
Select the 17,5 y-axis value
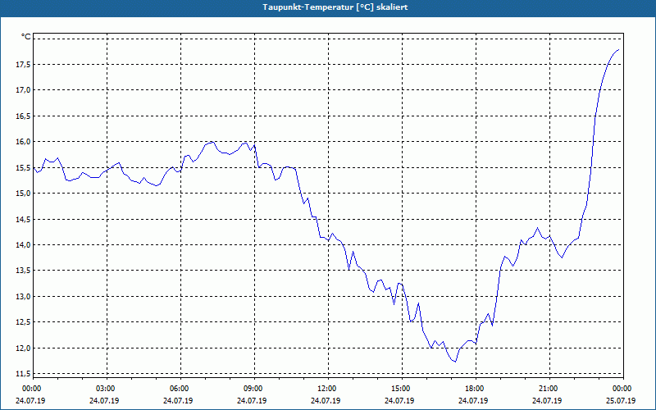24,64
